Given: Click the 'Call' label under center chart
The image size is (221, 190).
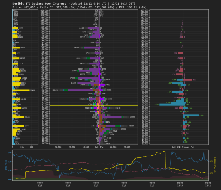Looking at the screenshot, I should click(97, 147).
